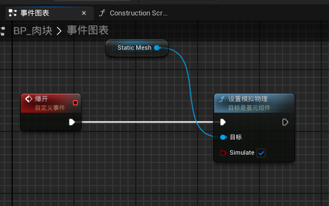Click the BP_肉块 breadcrumb
The width and height of the screenshot is (329, 206).
pyautogui.click(x=33, y=31)
